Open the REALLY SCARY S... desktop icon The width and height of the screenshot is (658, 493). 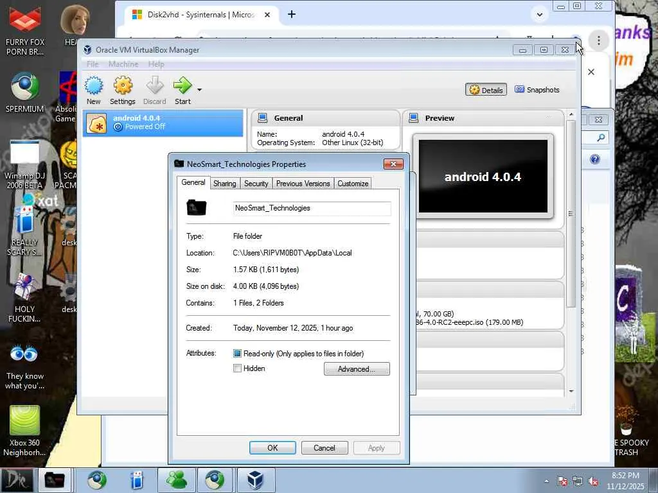(x=25, y=232)
